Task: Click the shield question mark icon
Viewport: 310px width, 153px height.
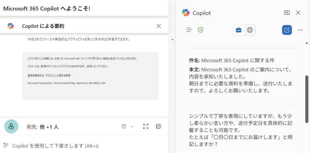Action: click(124, 126)
